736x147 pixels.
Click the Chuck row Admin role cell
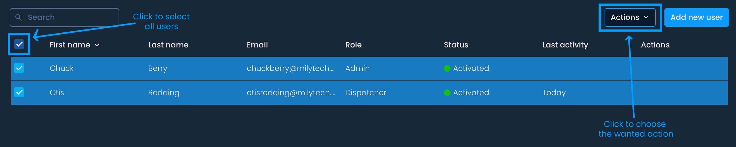(x=357, y=68)
